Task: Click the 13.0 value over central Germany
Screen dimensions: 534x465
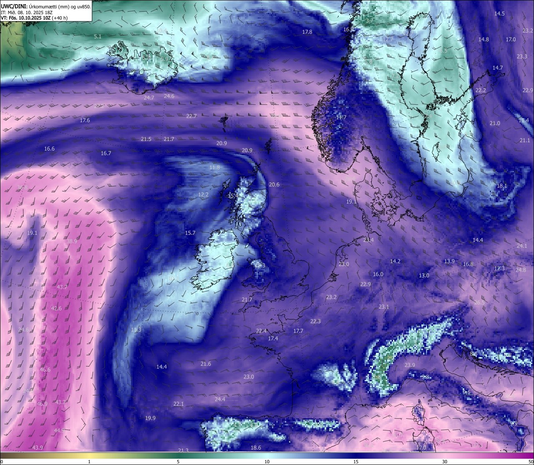Action: tap(424, 276)
